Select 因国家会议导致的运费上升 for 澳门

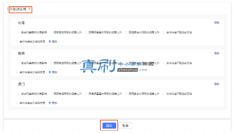[x=127, y=94]
